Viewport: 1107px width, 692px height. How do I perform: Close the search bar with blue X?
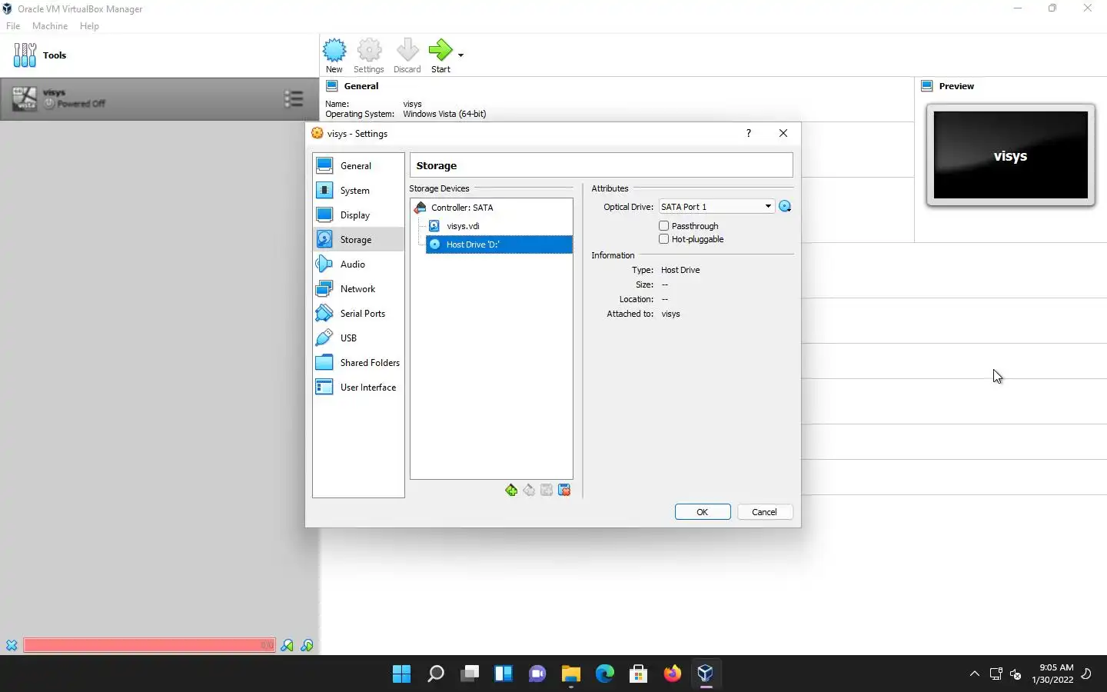(x=12, y=645)
